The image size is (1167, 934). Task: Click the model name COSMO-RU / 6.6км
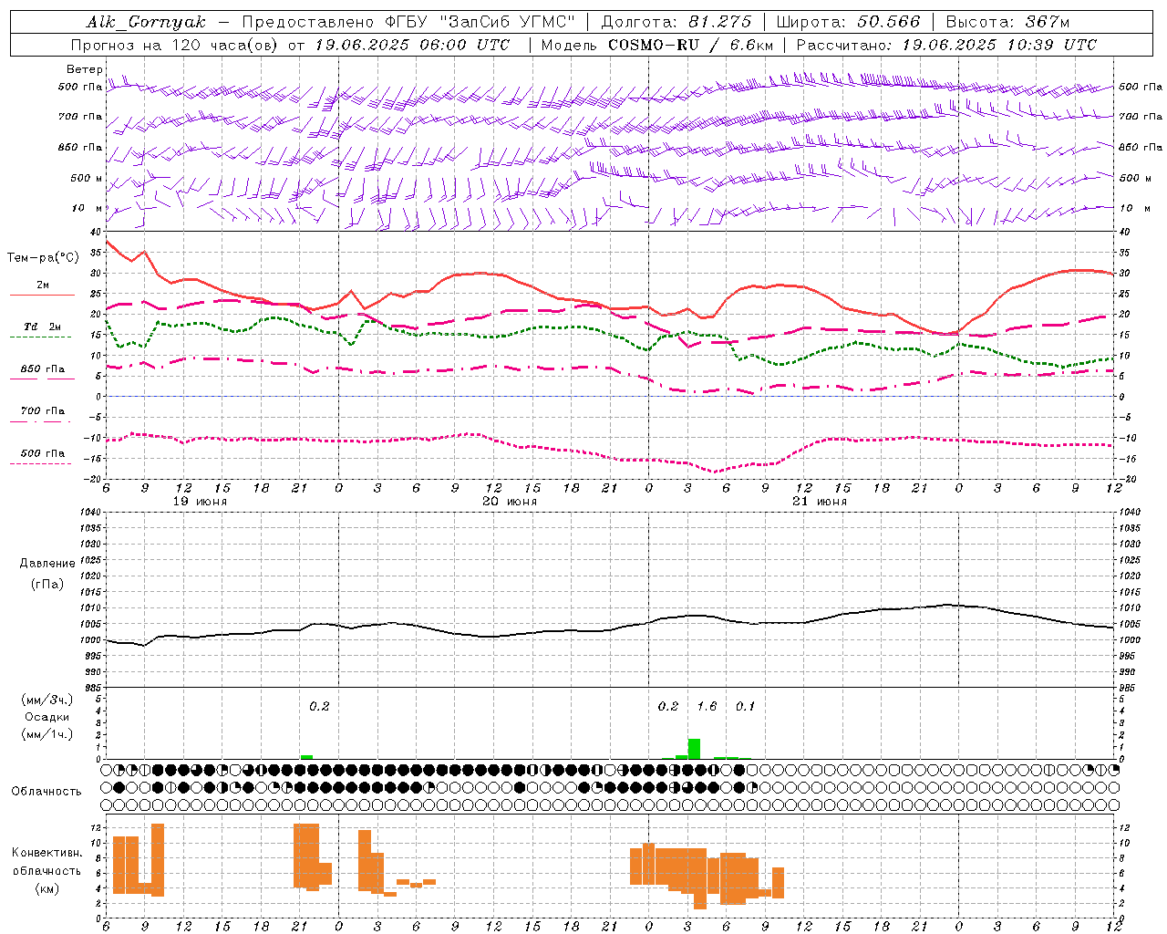(x=690, y=45)
